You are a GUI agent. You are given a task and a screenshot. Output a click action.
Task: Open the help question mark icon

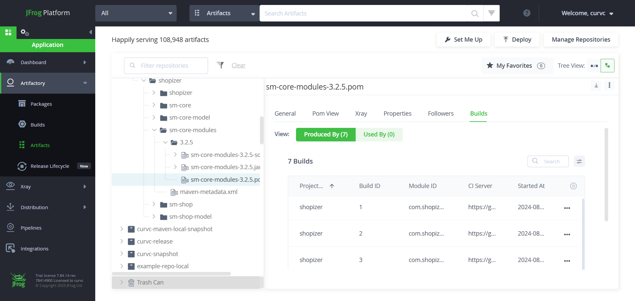527,13
